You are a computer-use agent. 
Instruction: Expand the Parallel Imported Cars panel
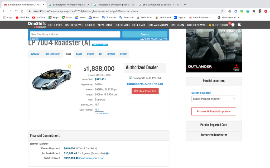(214, 125)
